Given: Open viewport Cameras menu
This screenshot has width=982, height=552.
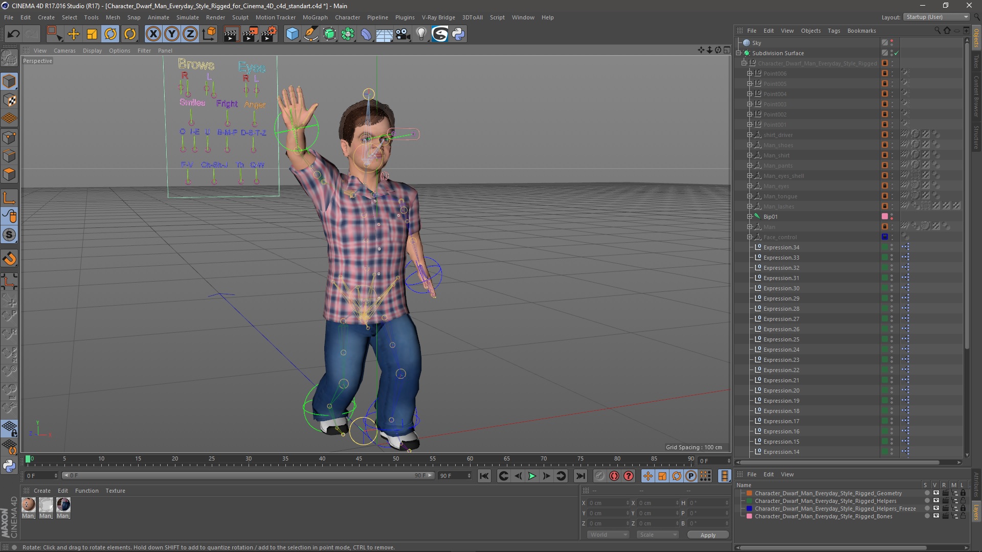Looking at the screenshot, I should click(x=64, y=51).
